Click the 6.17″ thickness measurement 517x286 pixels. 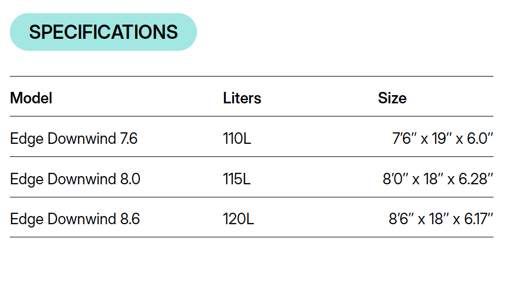[479, 219]
